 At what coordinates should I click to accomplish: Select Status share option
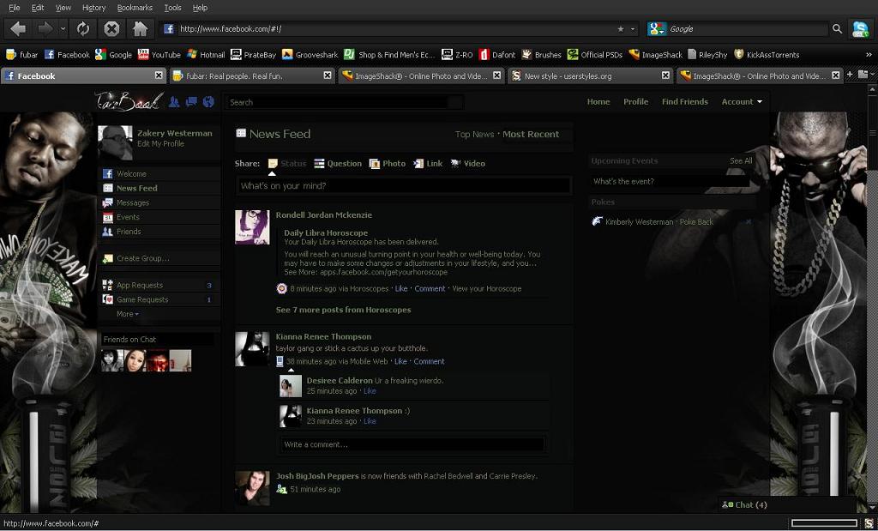point(287,164)
